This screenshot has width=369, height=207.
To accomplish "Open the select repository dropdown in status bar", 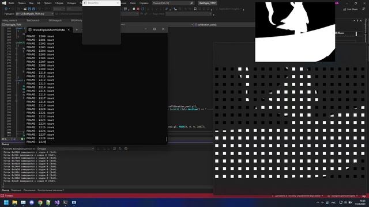I will coord(342,195).
